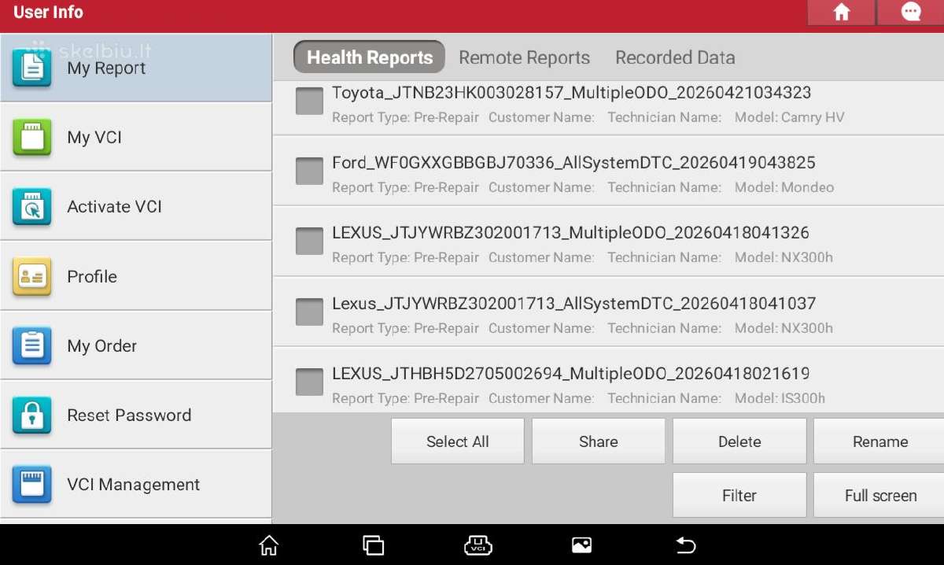Click the green My VCI icon
944x565 pixels.
pyautogui.click(x=32, y=137)
